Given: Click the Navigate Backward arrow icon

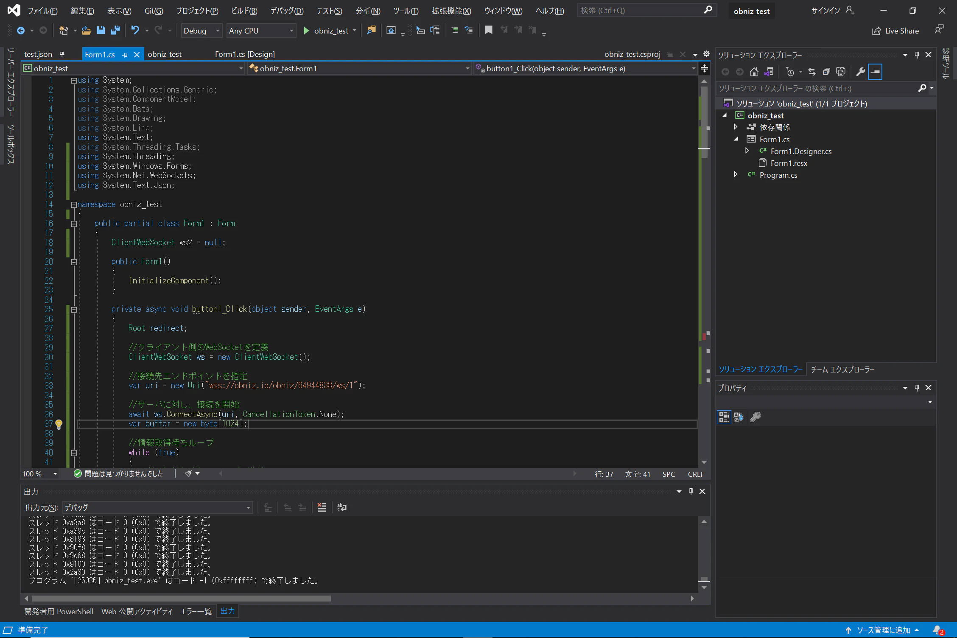Looking at the screenshot, I should (x=20, y=31).
